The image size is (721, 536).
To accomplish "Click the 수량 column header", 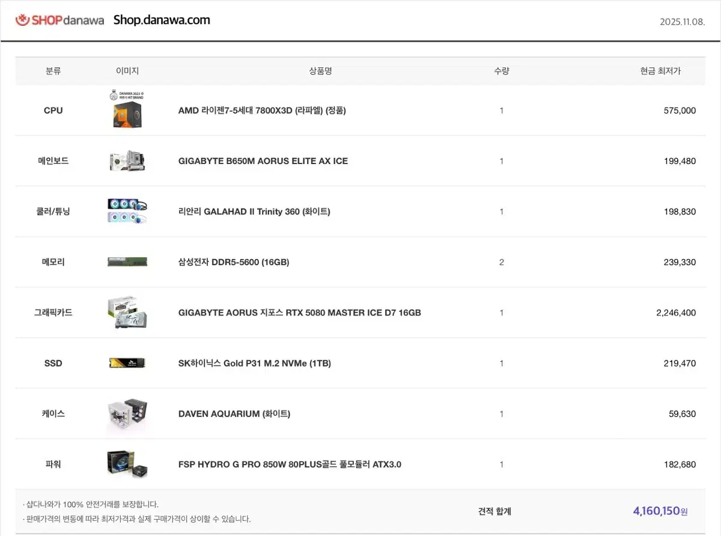I will (x=501, y=71).
